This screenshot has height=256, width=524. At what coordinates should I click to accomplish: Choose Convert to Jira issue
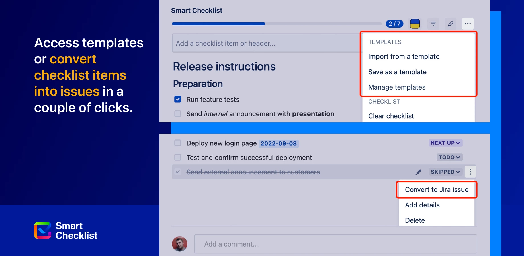tap(437, 189)
